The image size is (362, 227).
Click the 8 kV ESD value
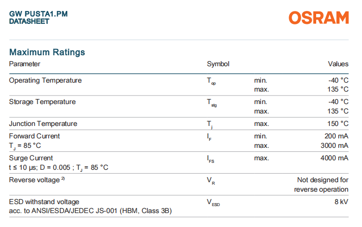[341, 202]
